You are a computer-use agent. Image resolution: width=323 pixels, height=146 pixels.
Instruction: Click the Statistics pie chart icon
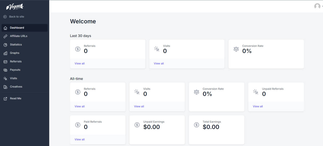(x=5, y=45)
